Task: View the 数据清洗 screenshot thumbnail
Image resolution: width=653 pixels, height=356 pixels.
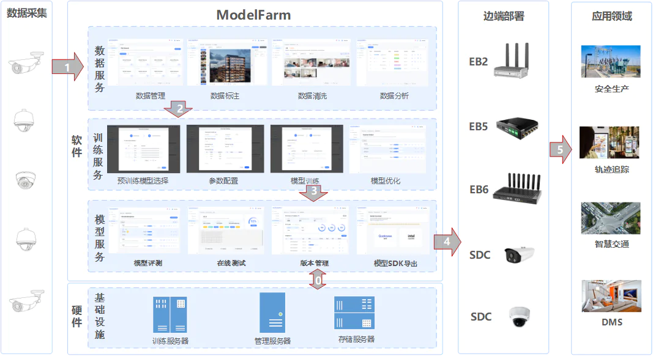Action: [x=312, y=62]
